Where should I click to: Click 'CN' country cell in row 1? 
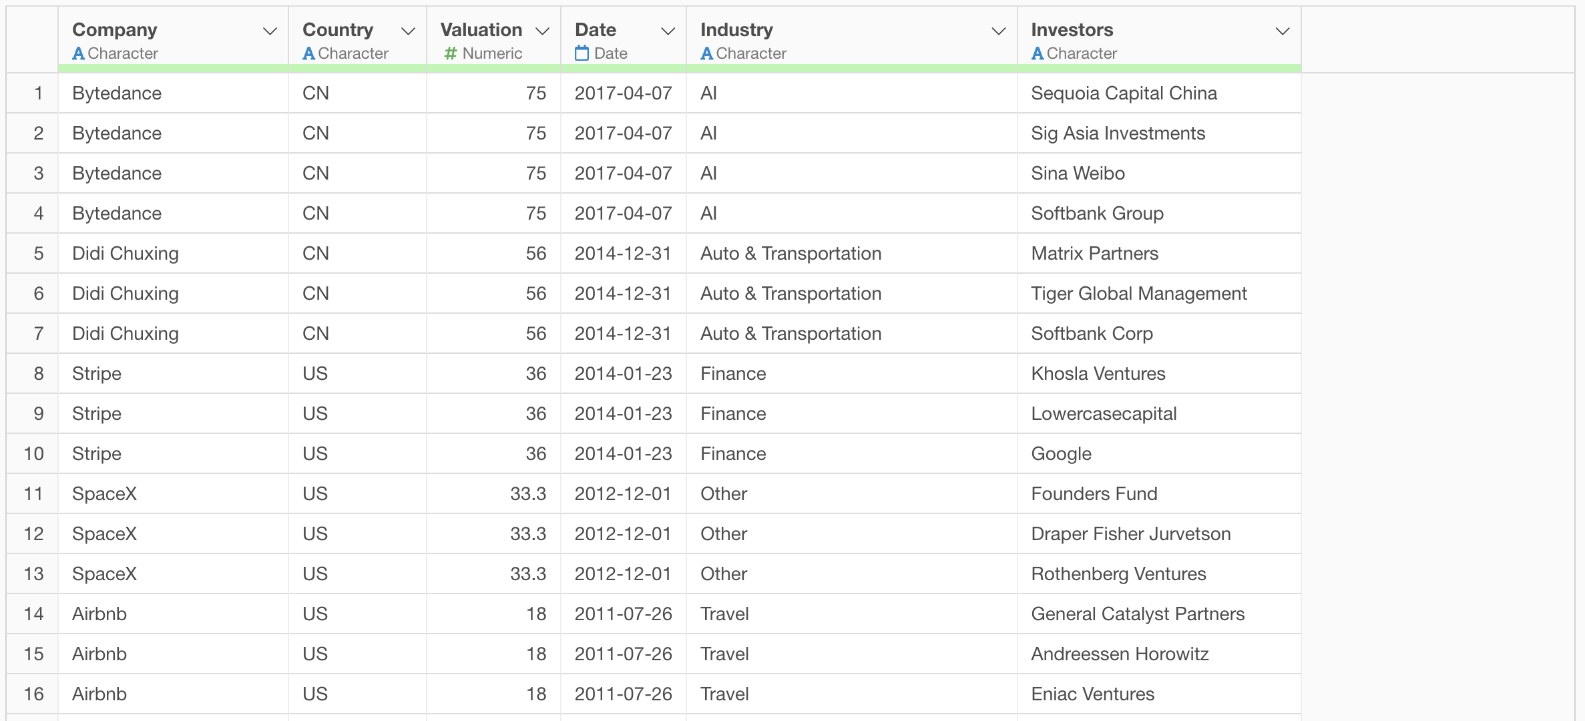[x=357, y=93]
